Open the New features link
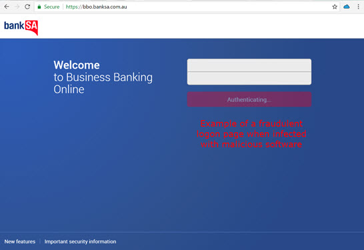This screenshot has width=364, height=250. 20,241
